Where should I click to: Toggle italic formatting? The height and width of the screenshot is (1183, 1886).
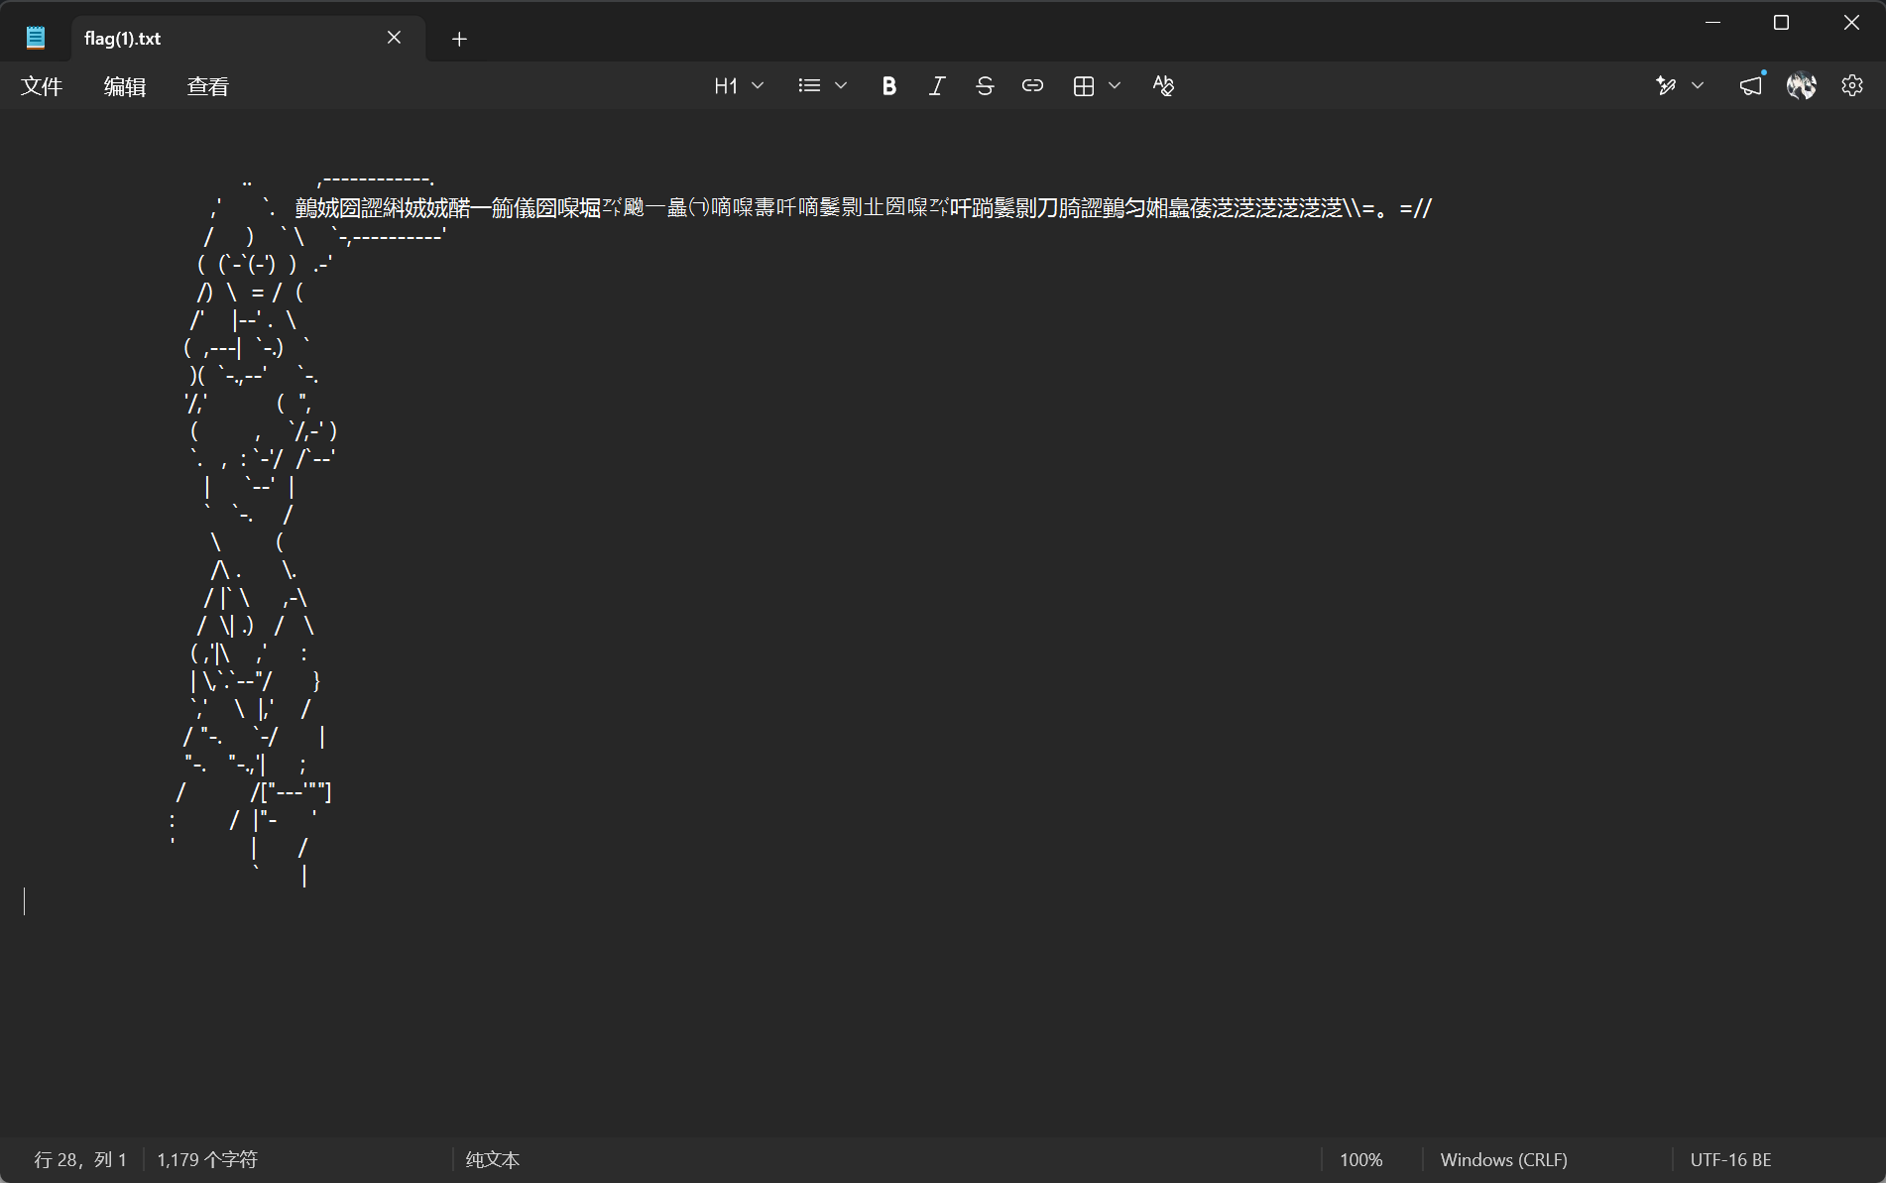pyautogui.click(x=937, y=86)
